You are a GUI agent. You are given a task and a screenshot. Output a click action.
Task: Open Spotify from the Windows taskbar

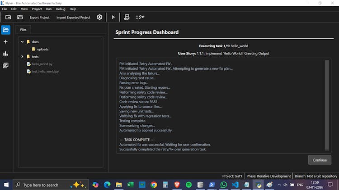pos(189,185)
